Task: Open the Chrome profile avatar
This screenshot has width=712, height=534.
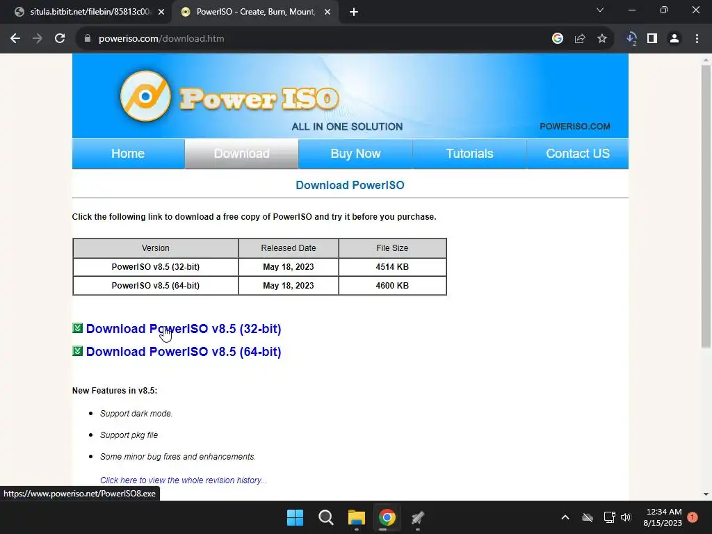Action: click(674, 39)
